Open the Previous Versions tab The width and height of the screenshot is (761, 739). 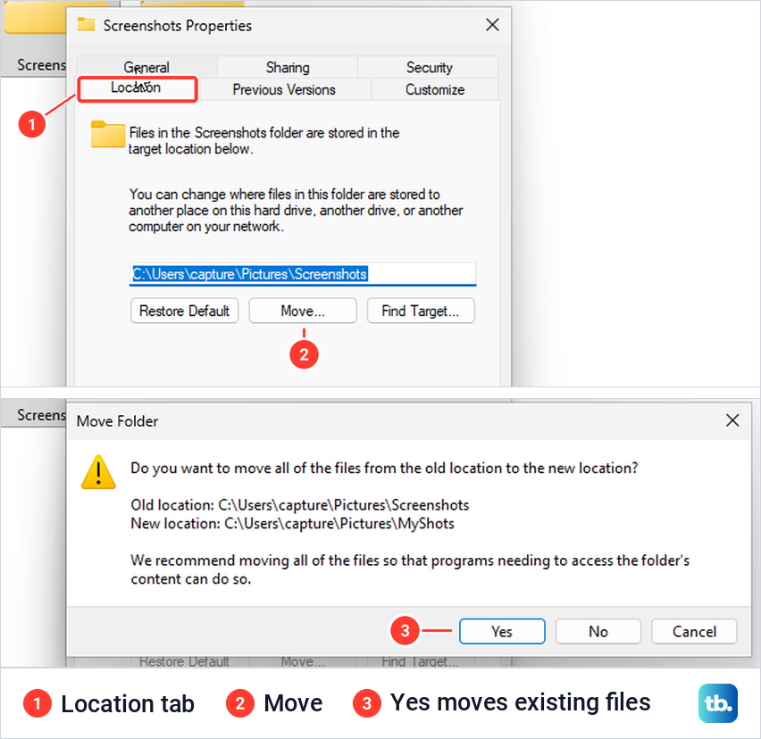click(x=284, y=90)
